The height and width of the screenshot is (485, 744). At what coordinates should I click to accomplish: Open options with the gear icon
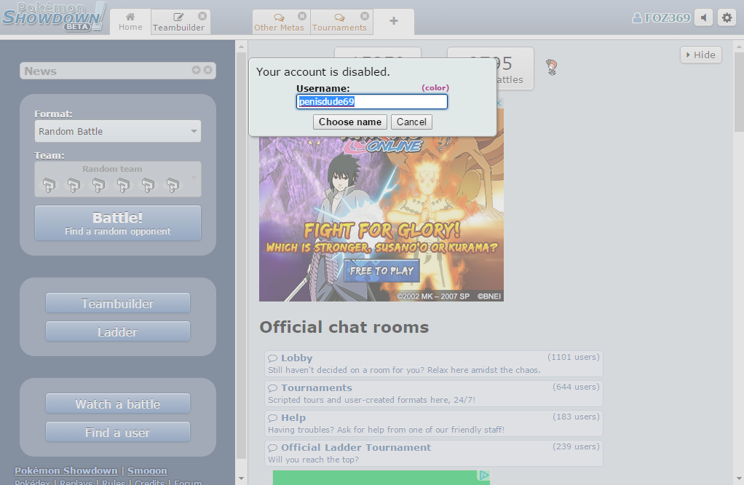coord(727,18)
